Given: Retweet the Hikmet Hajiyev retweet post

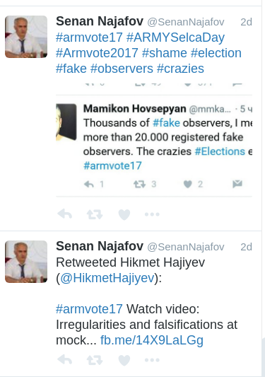Looking at the screenshot, I should tap(95, 360).
